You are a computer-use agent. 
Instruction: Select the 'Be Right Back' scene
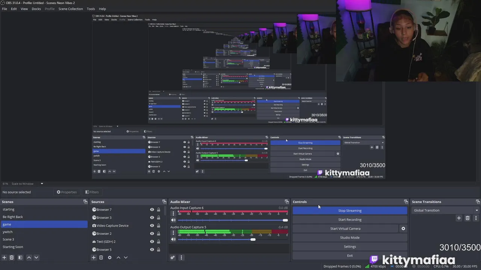(44, 217)
